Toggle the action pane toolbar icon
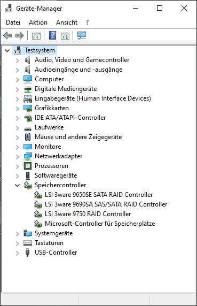Image resolution: width=197 pixels, height=306 pixels. point(65,36)
